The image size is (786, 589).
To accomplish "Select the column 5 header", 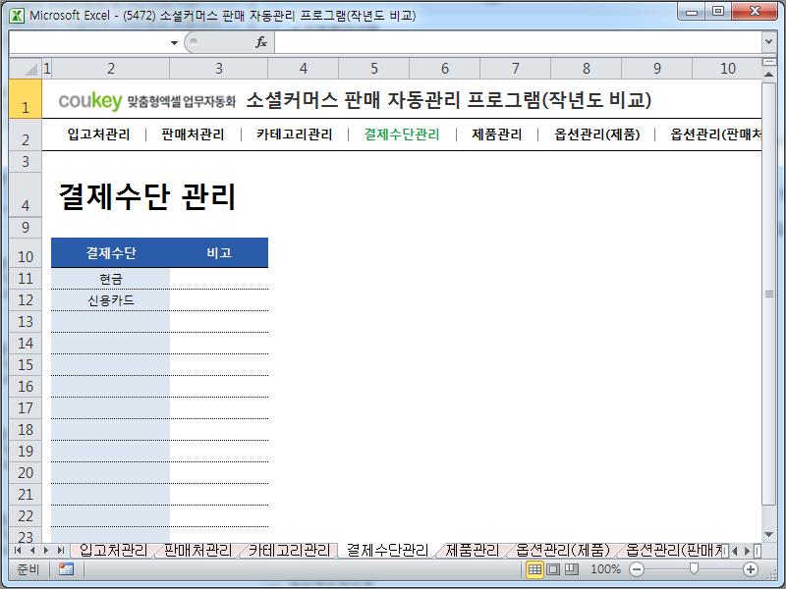I will pyautogui.click(x=374, y=68).
